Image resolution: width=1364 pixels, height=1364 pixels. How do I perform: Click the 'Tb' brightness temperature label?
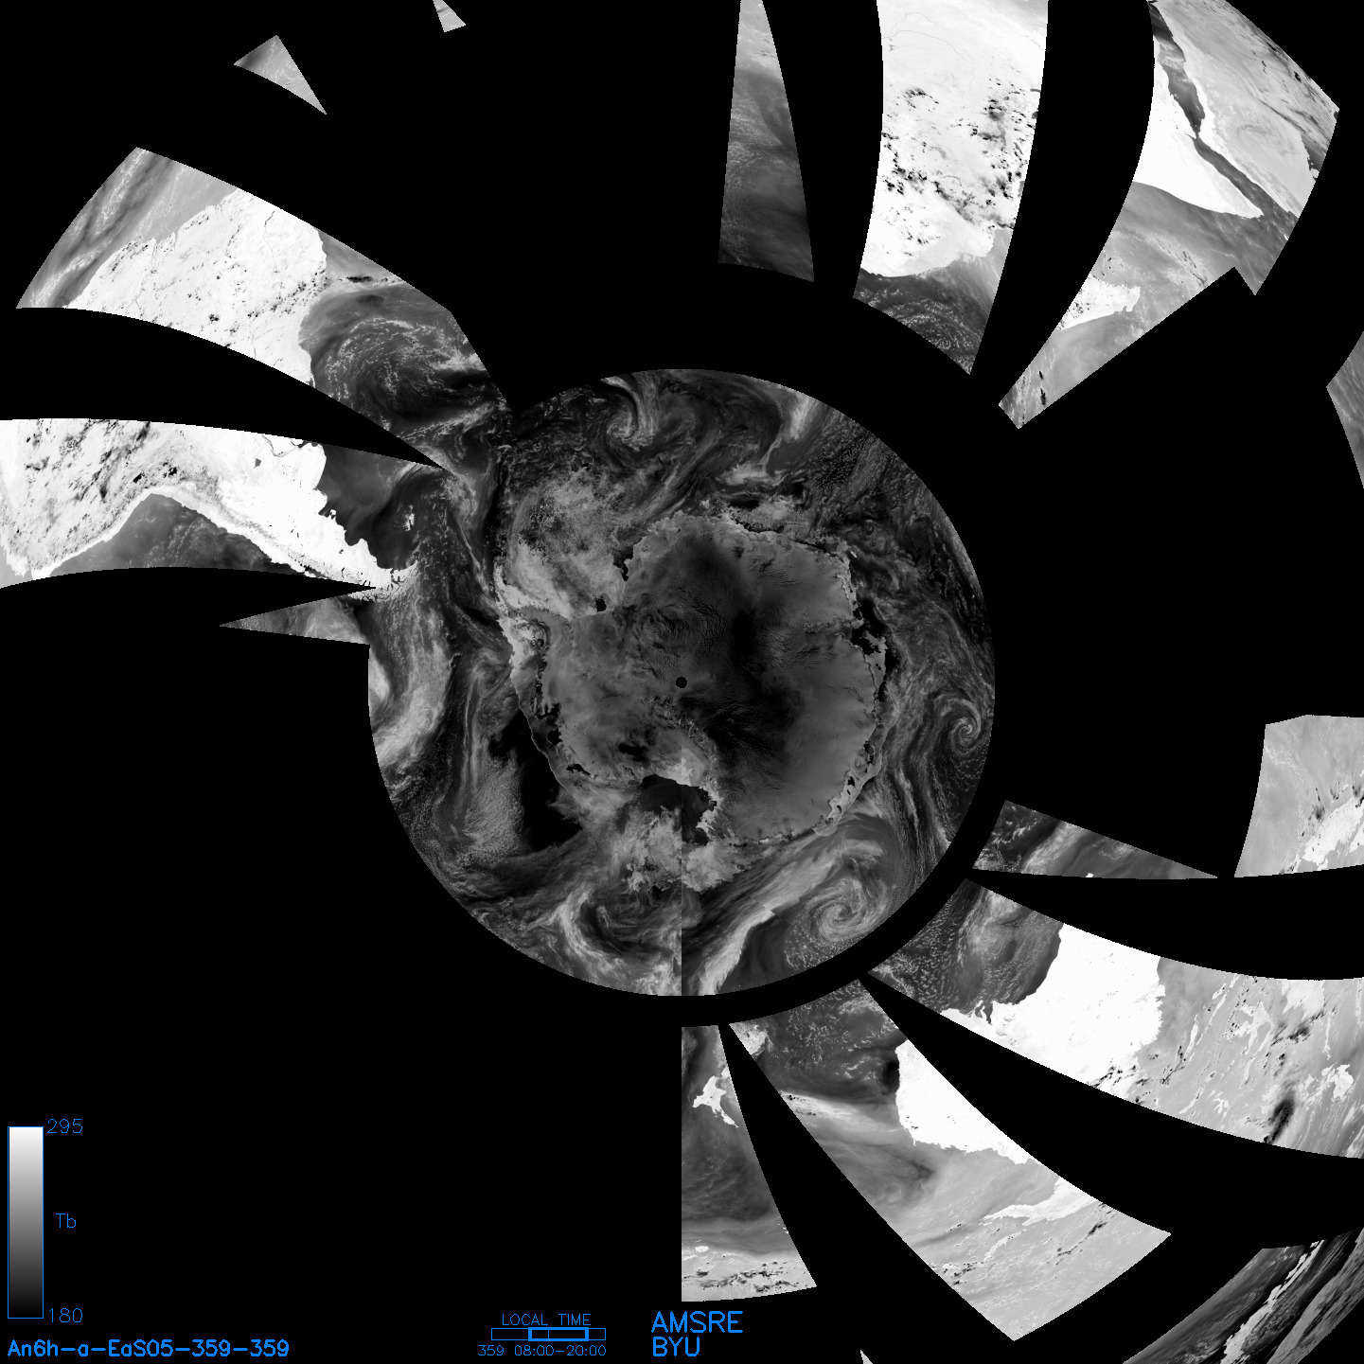click(x=65, y=1221)
